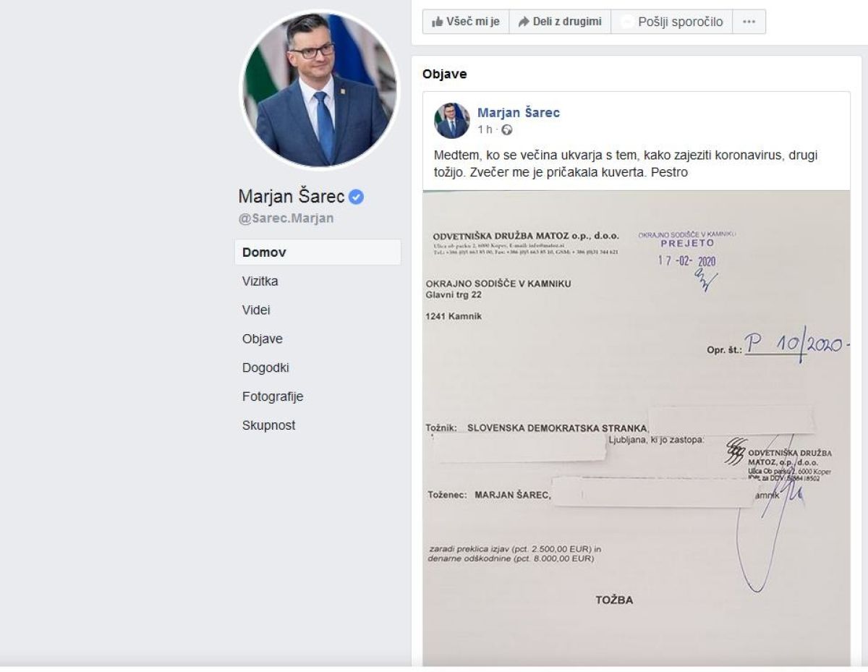Viewport: 868px width, 672px height.
Task: Click the post's 1 h timestamp
Action: click(x=485, y=130)
